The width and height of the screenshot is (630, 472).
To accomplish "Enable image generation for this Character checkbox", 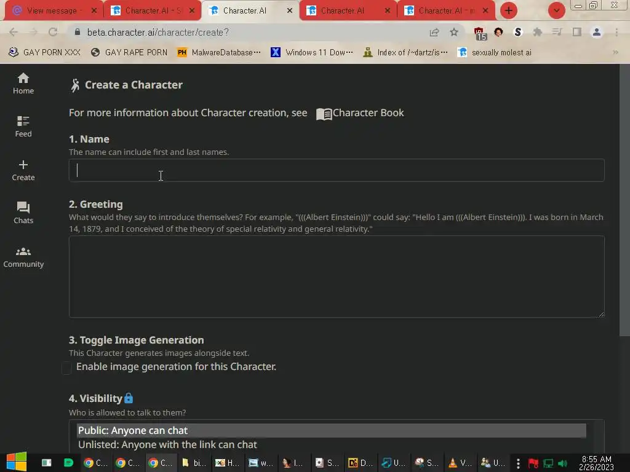I will click(x=66, y=368).
